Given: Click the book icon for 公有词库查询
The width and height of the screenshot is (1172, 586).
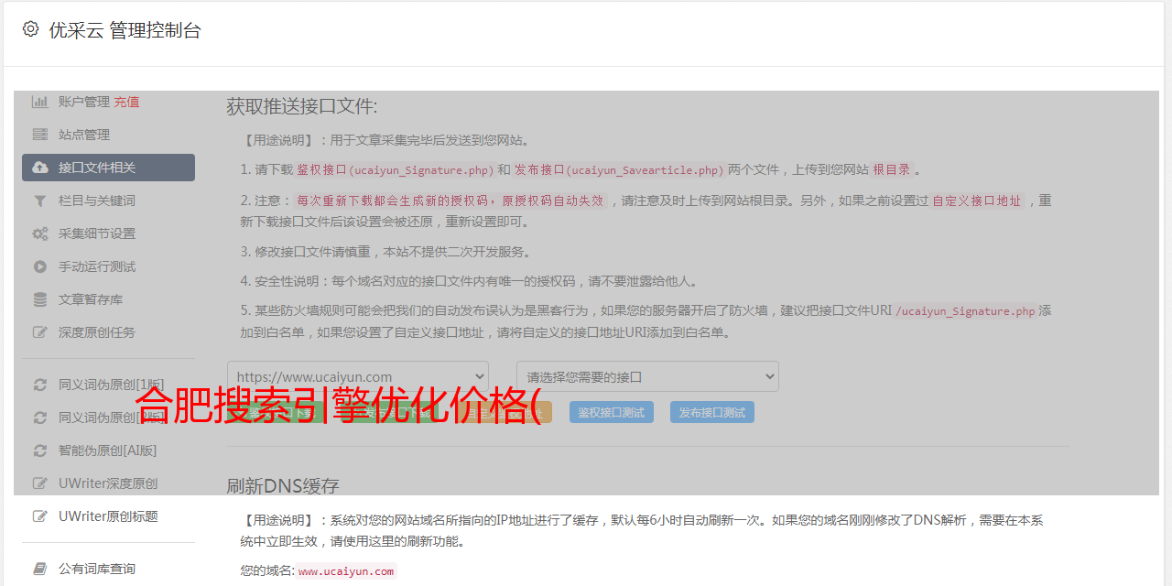Looking at the screenshot, I should [40, 569].
